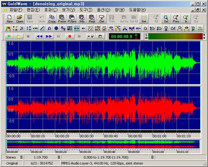Click the small button beside Stereo status
The image size is (208, 167).
click(21, 157)
